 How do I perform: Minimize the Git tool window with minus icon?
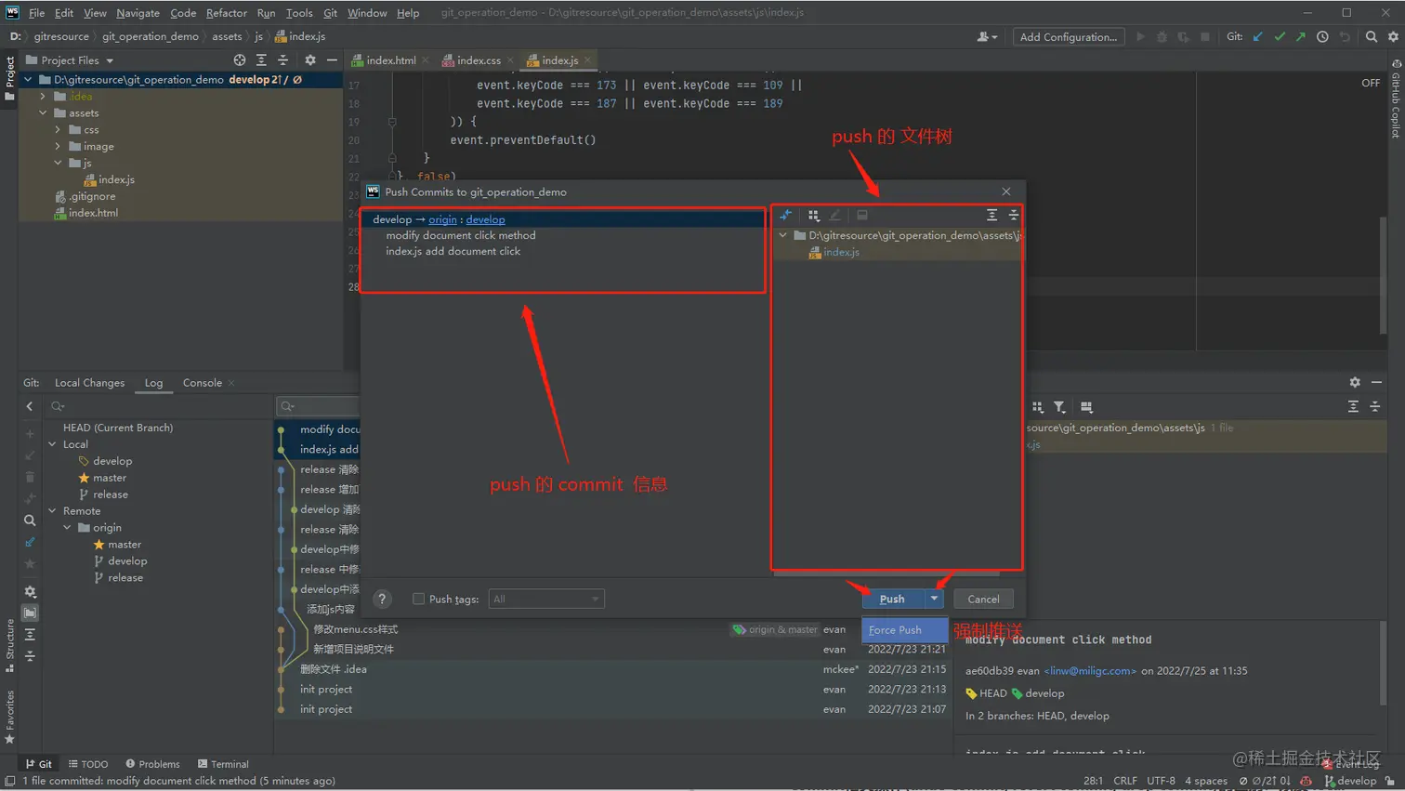[x=1376, y=382]
